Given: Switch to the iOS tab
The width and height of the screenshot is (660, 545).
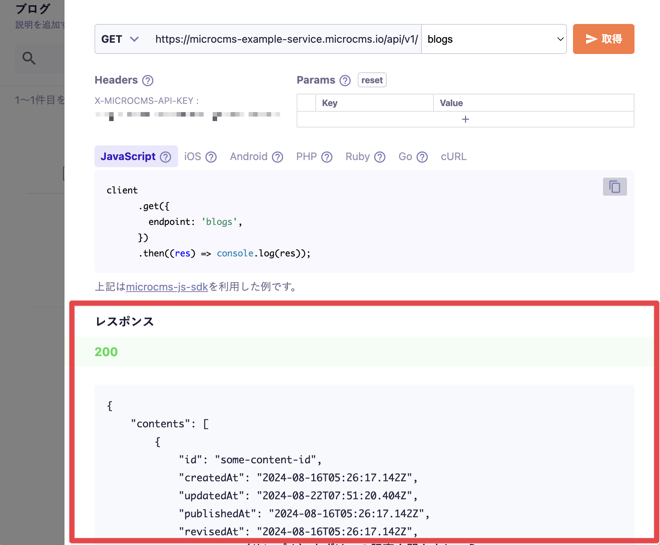Looking at the screenshot, I should (192, 156).
